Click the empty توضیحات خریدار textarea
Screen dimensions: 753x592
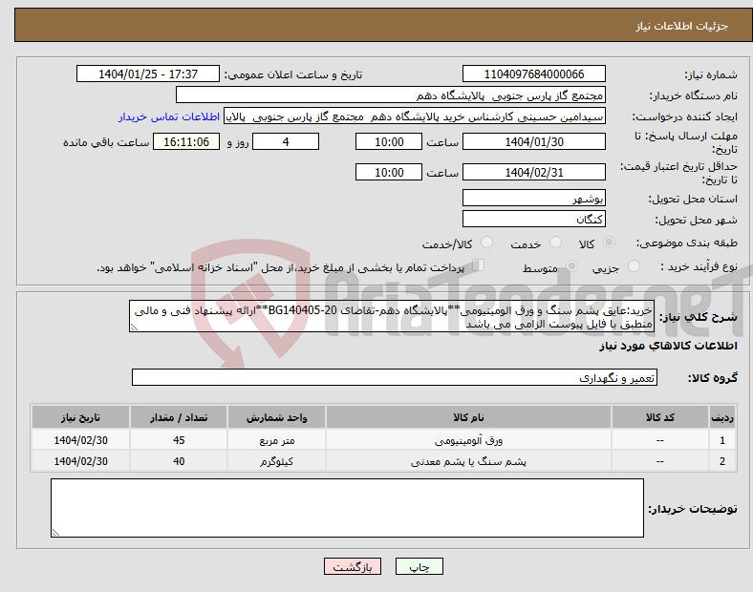[x=347, y=508]
